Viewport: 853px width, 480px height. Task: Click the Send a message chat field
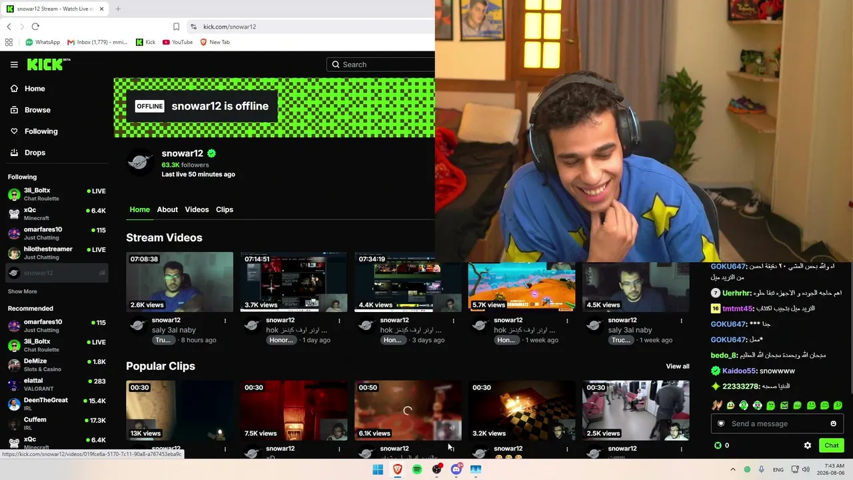(777, 424)
